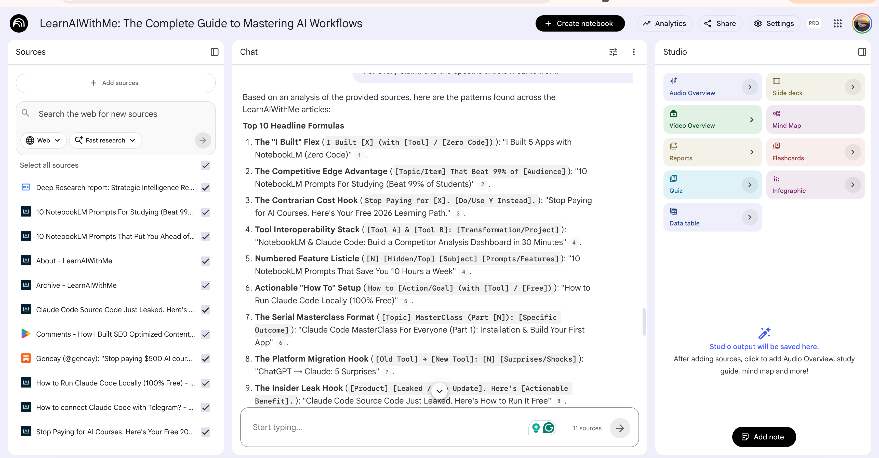Open the Analytics menu item
This screenshot has width=879, height=458.
coord(664,23)
